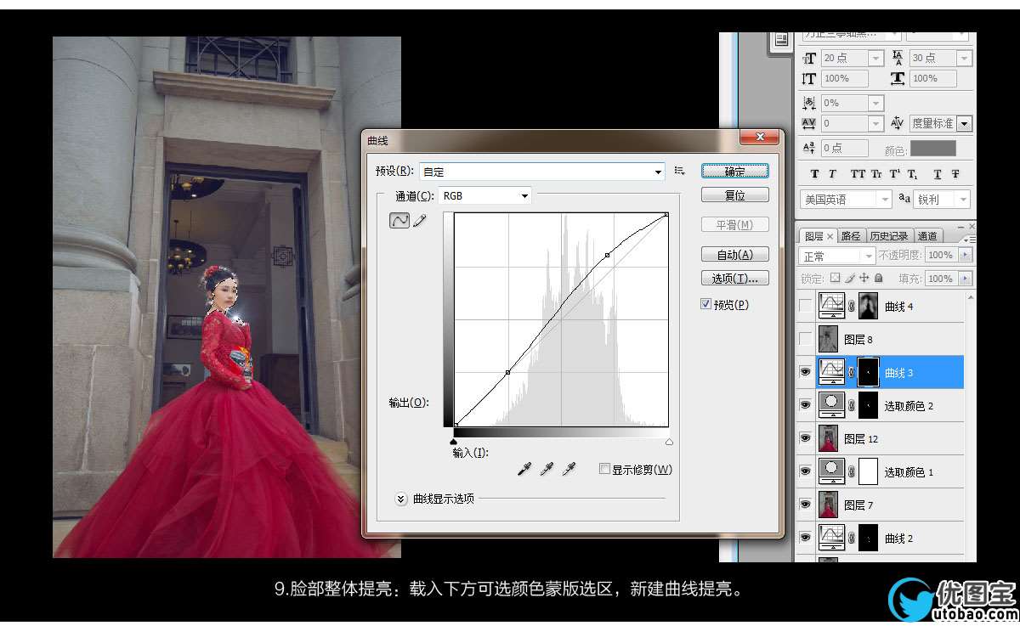Show the hidden 图层 8 layer
1020x626 pixels.
[x=806, y=339]
